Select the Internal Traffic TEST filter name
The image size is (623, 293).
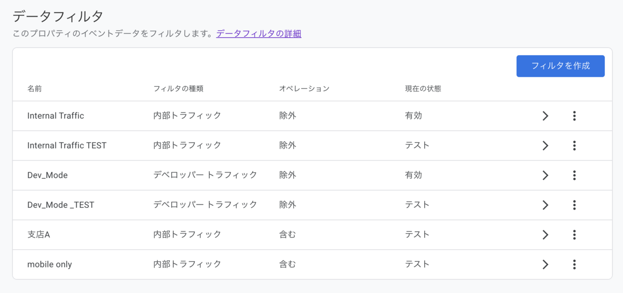(x=67, y=145)
